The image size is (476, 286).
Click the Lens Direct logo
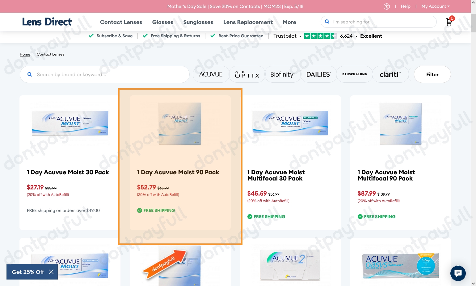click(47, 22)
